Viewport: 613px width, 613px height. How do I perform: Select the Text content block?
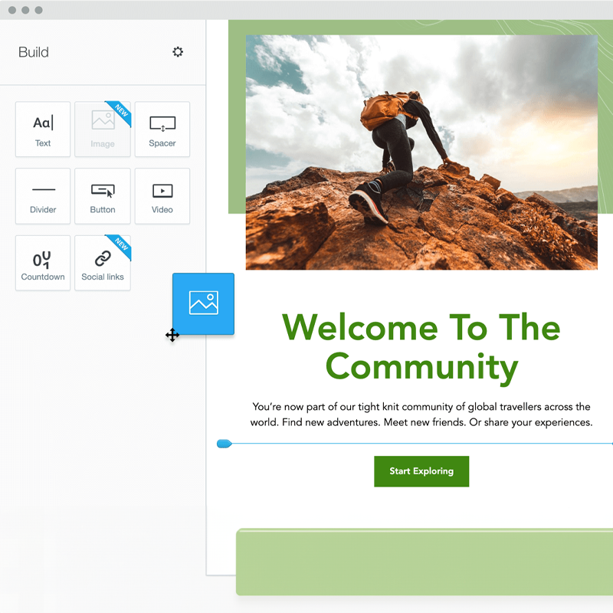tap(43, 129)
